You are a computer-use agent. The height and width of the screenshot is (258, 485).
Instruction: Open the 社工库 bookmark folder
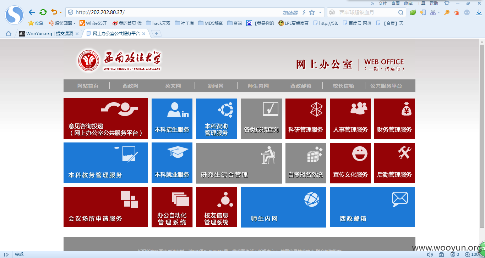coord(184,23)
